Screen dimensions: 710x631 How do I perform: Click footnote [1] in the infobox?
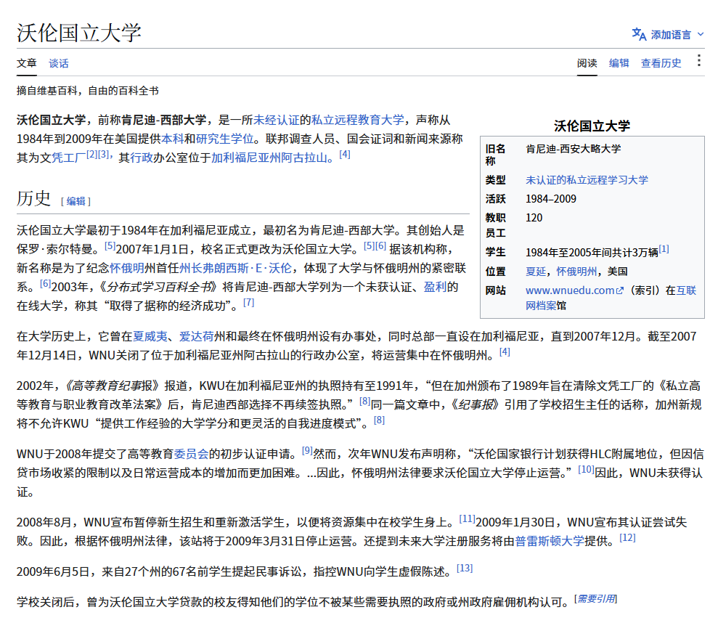coord(664,249)
